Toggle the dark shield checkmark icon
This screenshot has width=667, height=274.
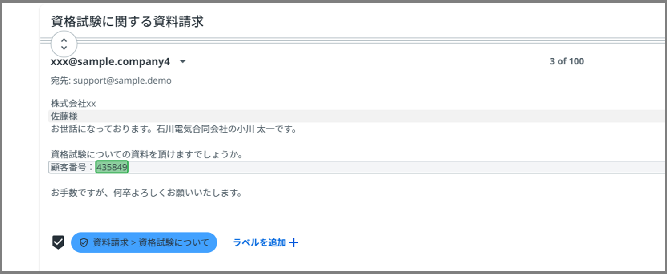(x=58, y=242)
